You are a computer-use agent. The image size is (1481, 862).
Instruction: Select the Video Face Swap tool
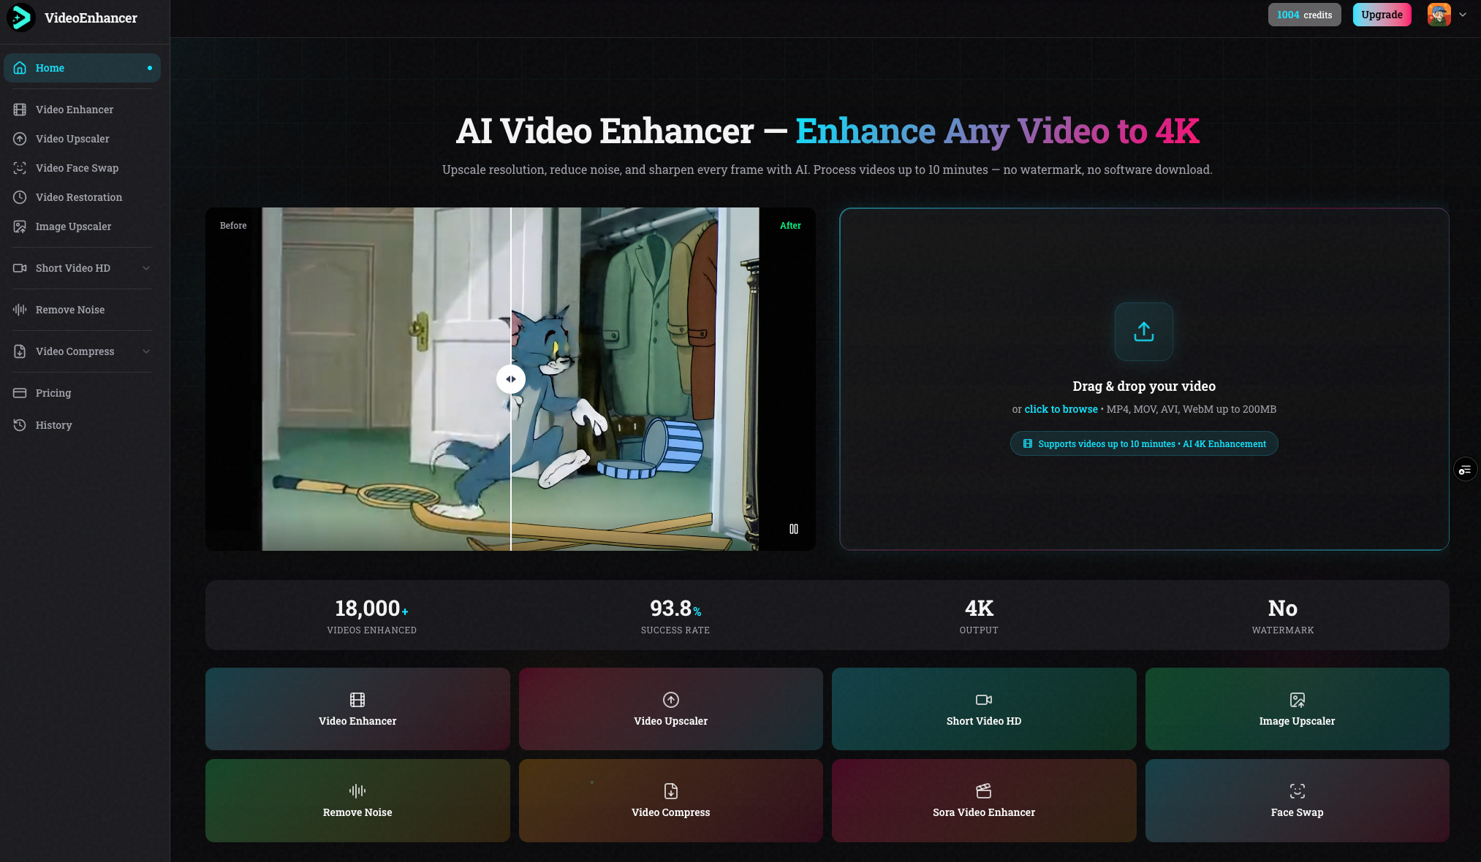[77, 168]
